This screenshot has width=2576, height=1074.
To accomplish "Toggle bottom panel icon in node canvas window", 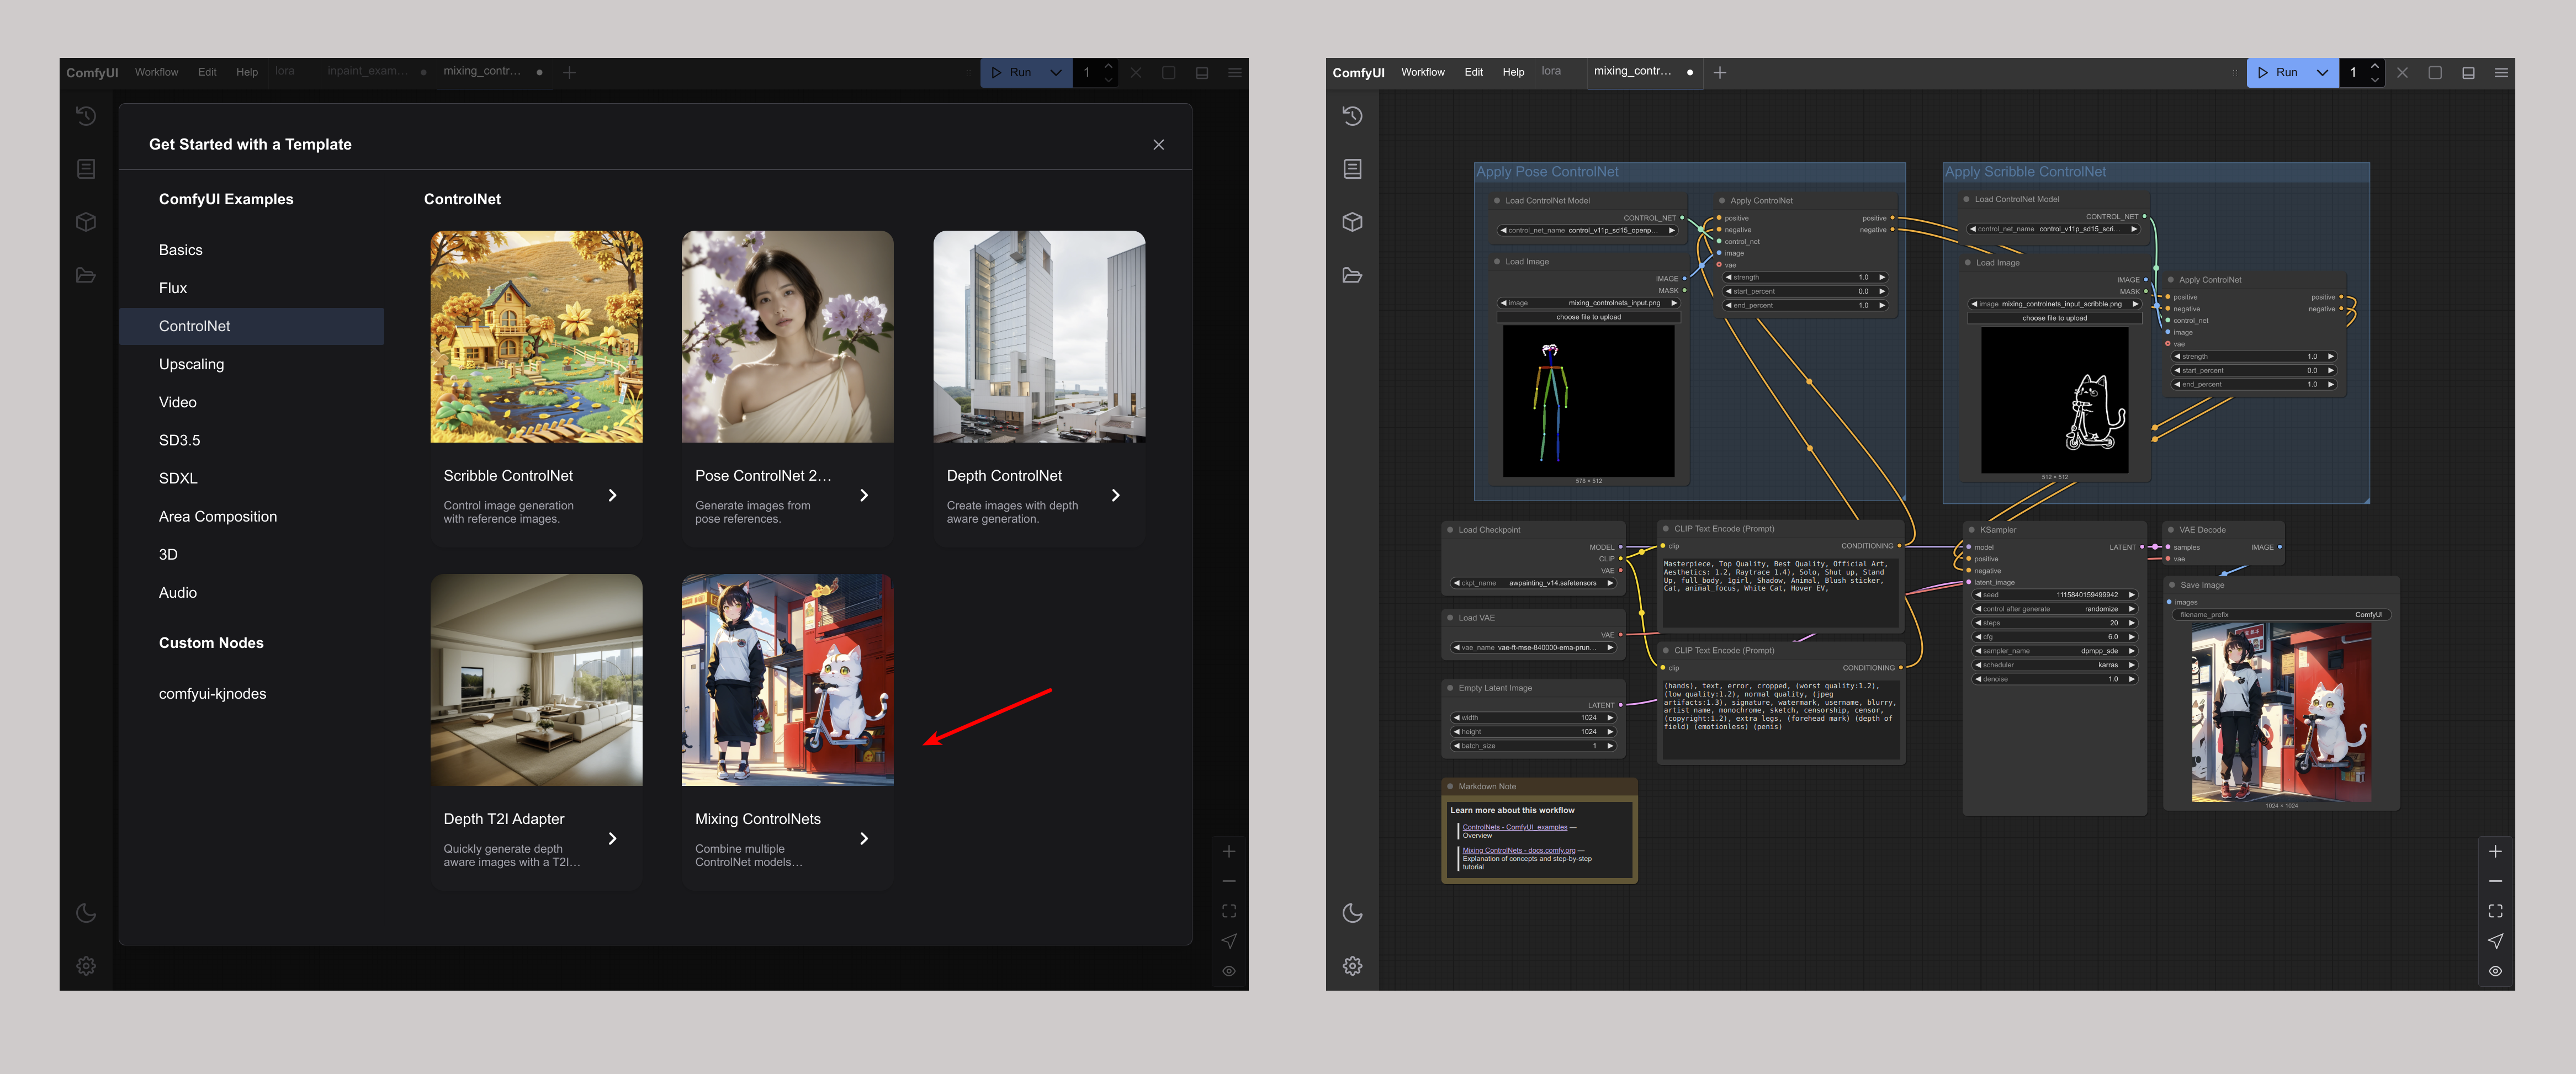I will tap(2468, 72).
